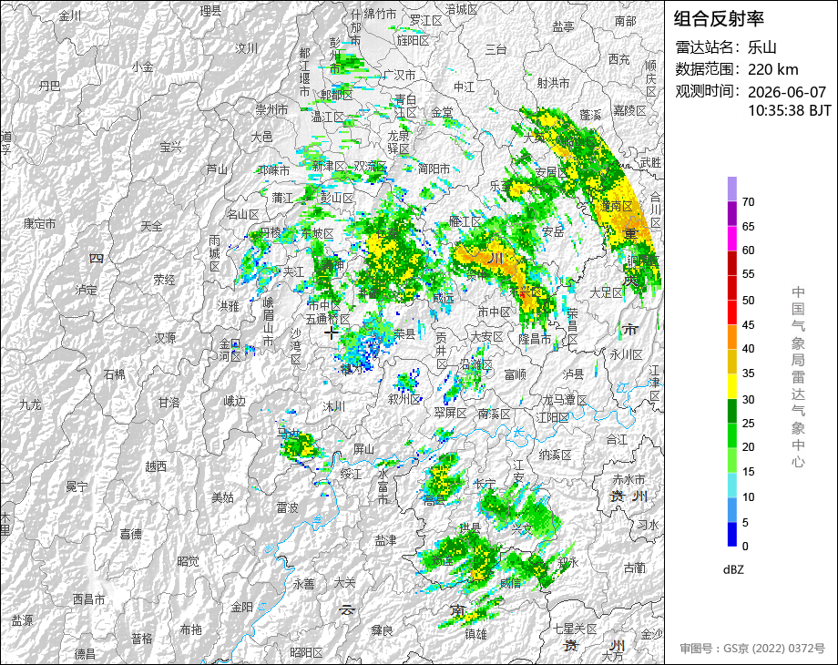This screenshot has width=838, height=665.
Task: Click the "西昌市" map label
Action: pos(89,599)
